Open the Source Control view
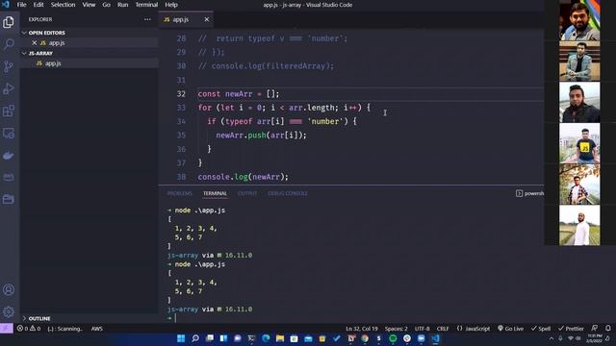This screenshot has width=616, height=346. click(9, 66)
